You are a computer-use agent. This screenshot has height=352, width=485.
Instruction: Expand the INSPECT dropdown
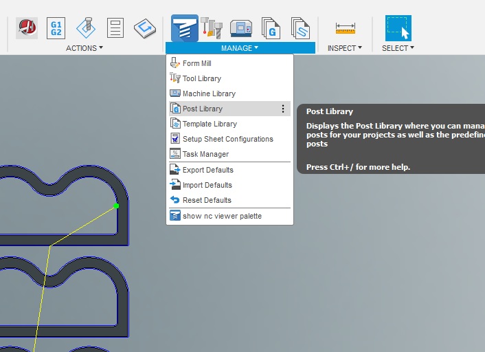tap(345, 48)
